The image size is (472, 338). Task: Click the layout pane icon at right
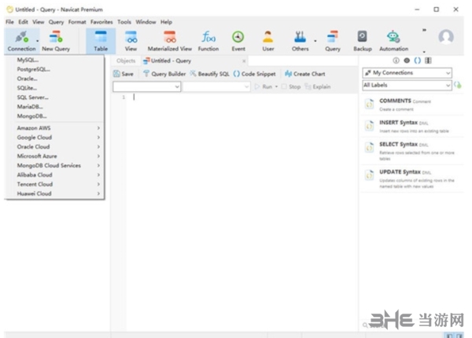428,61
